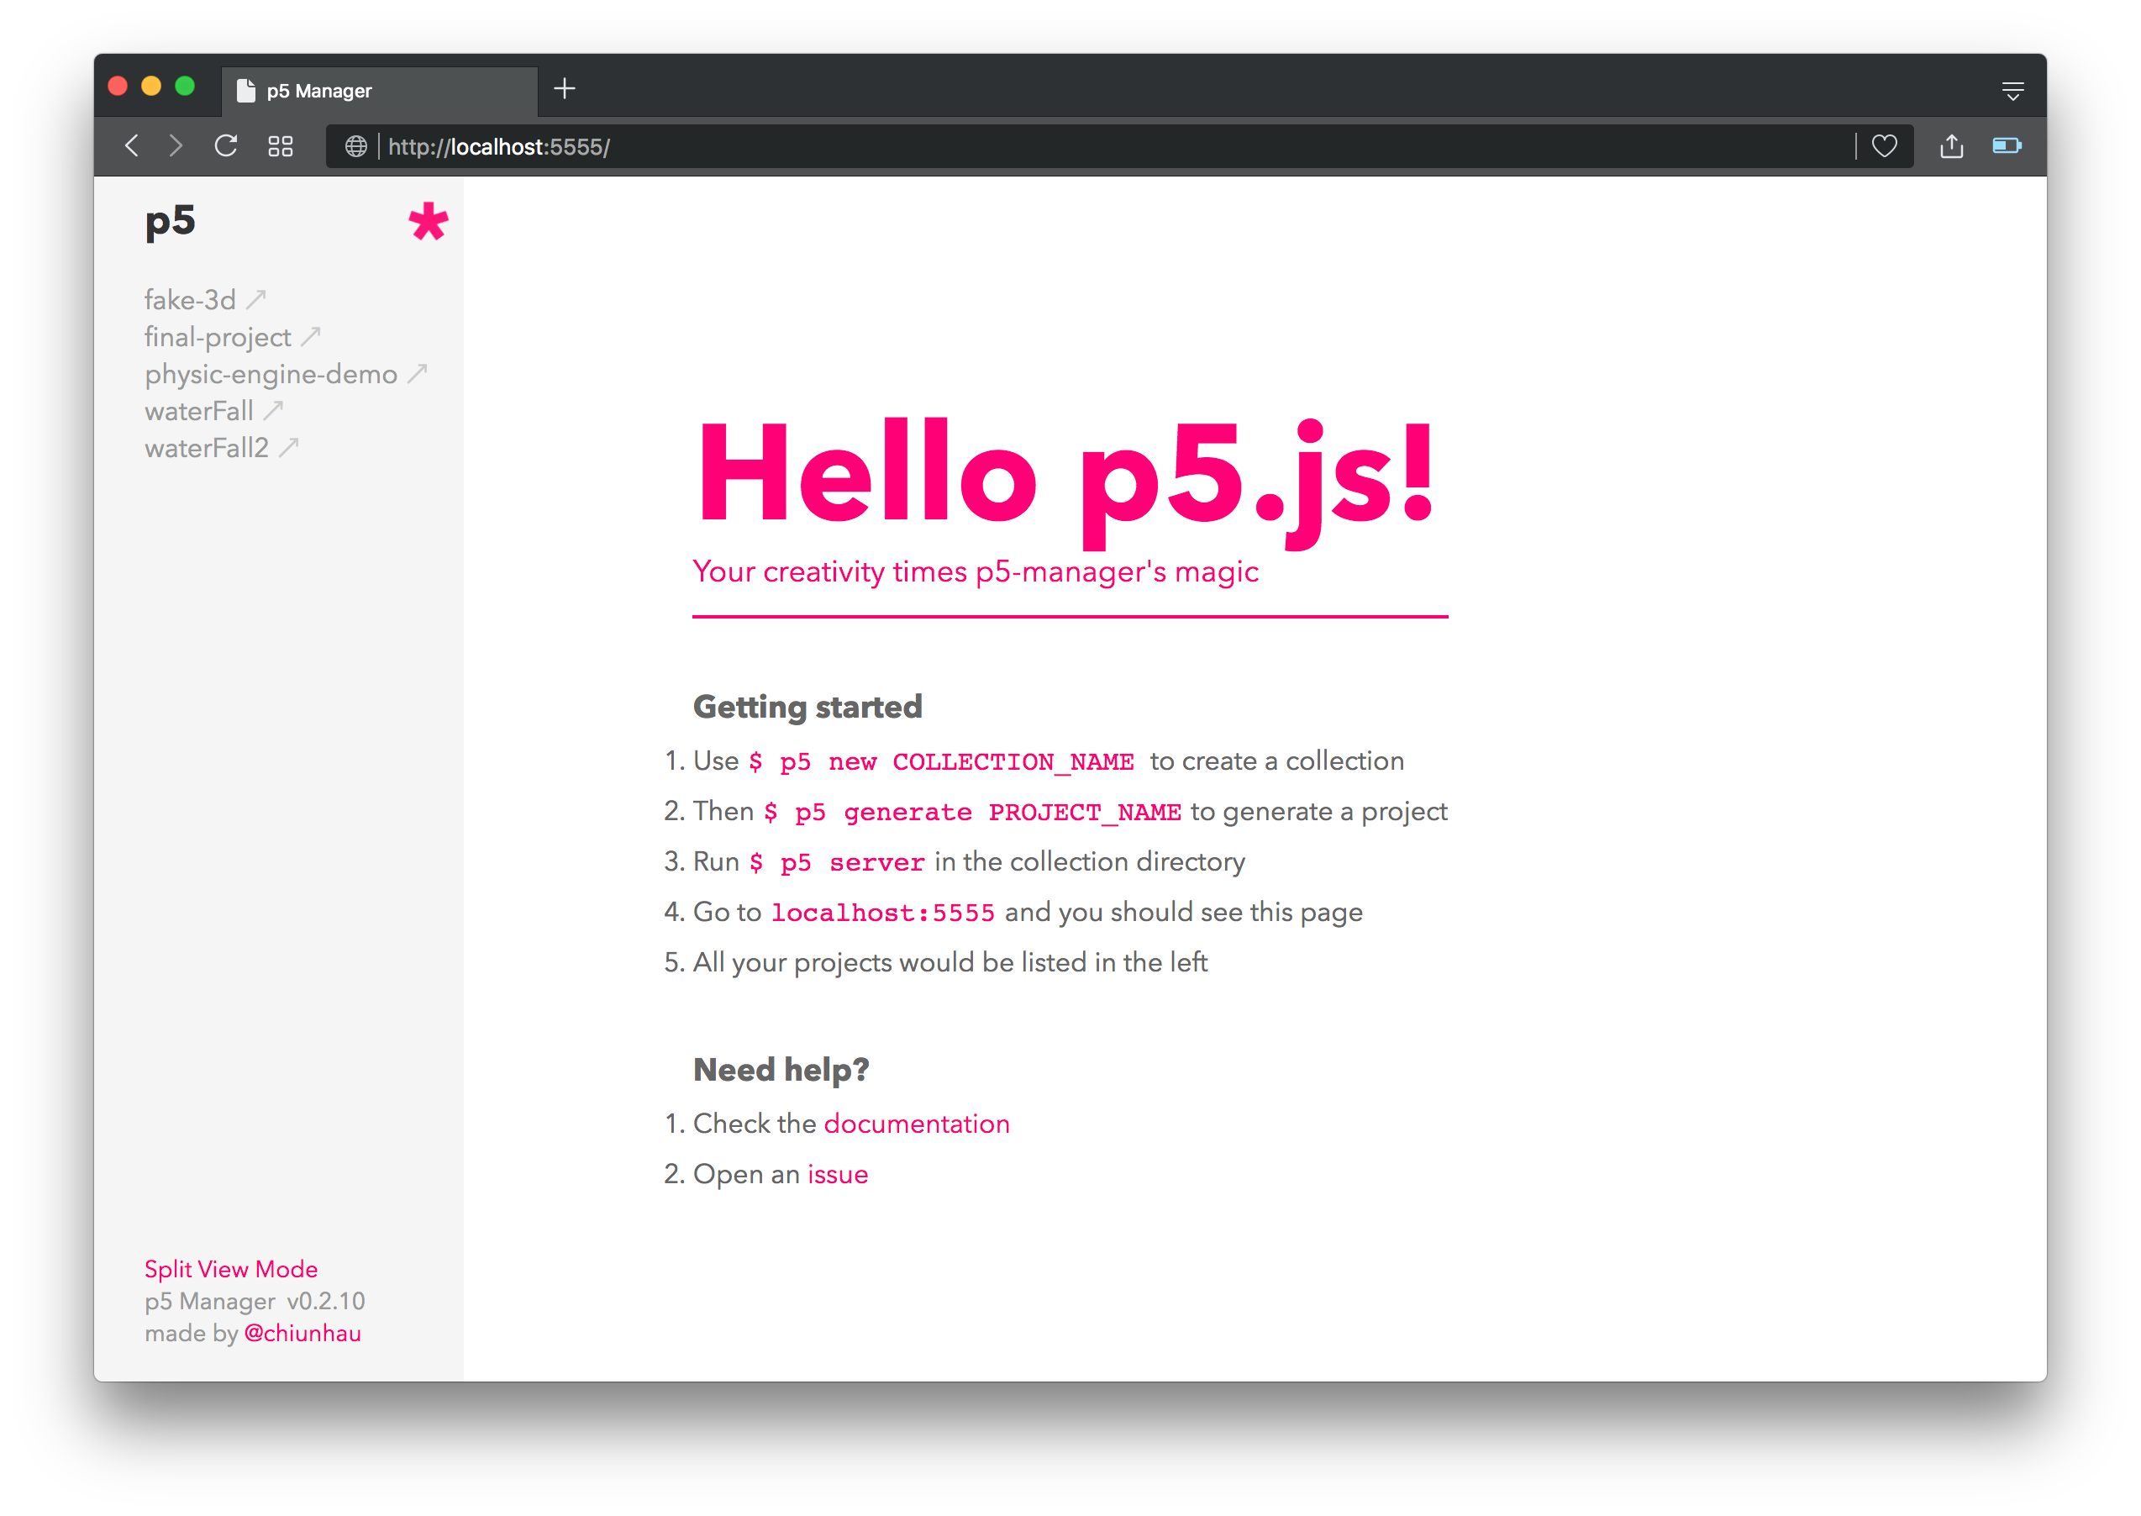
Task: Open the documentation link
Action: [916, 1123]
